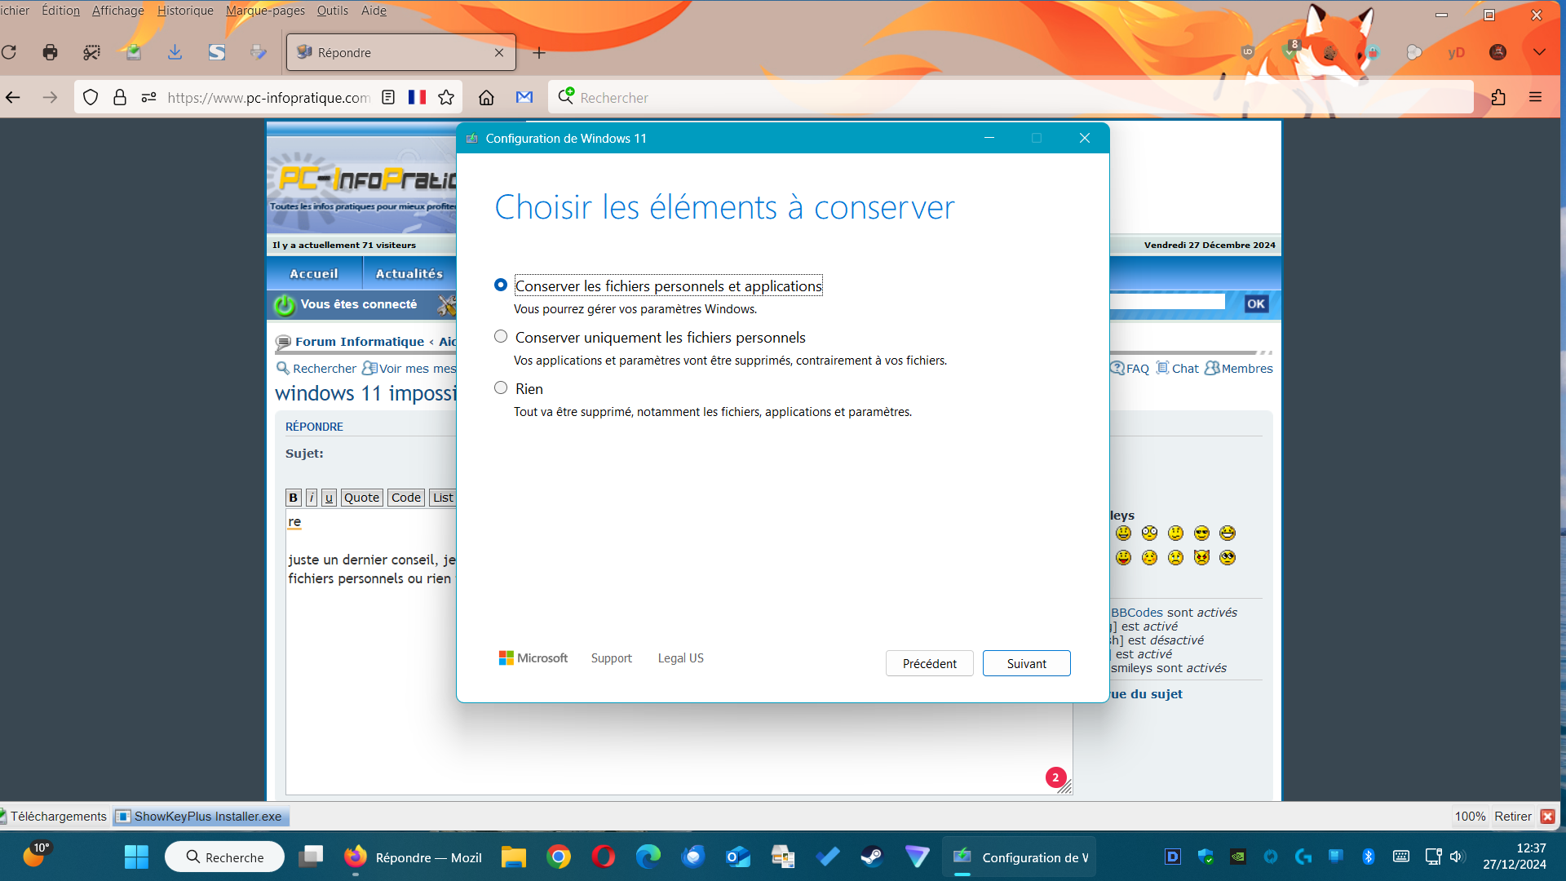Select Conserver uniquement les fichiers personnels

click(x=501, y=337)
